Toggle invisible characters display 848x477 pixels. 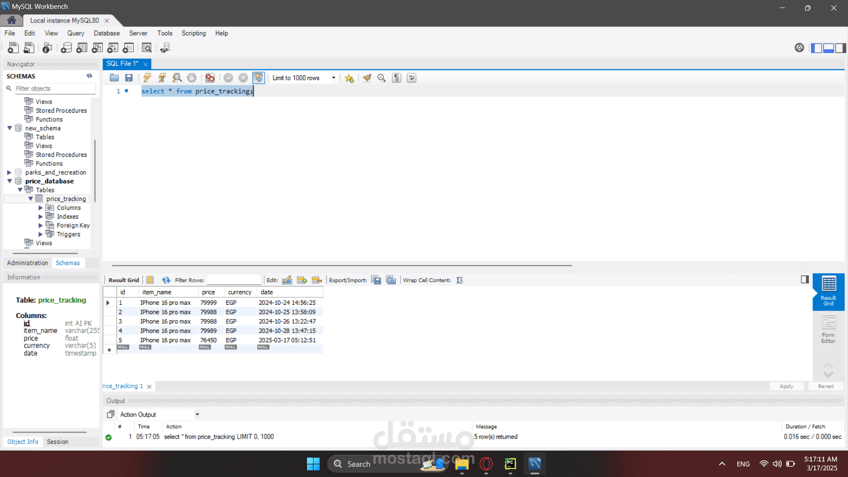(x=397, y=78)
